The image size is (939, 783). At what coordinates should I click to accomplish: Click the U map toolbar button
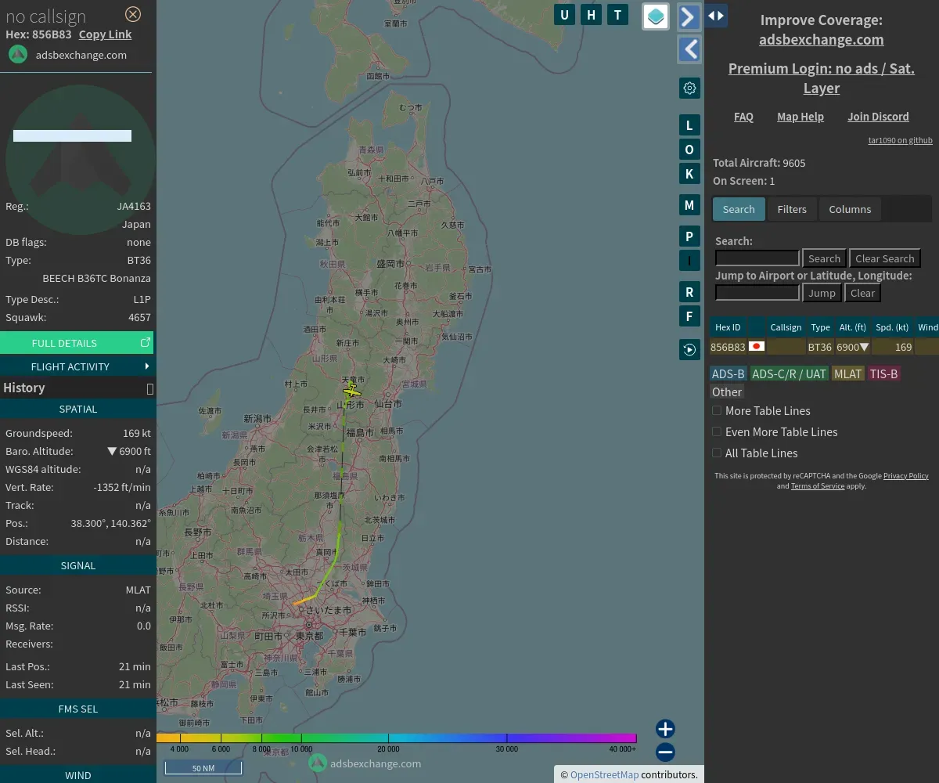564,14
